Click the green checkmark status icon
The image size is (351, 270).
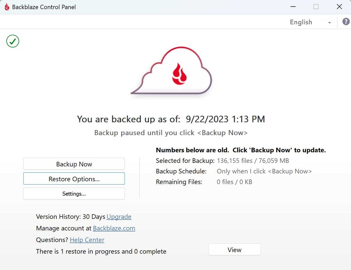[x=13, y=41]
